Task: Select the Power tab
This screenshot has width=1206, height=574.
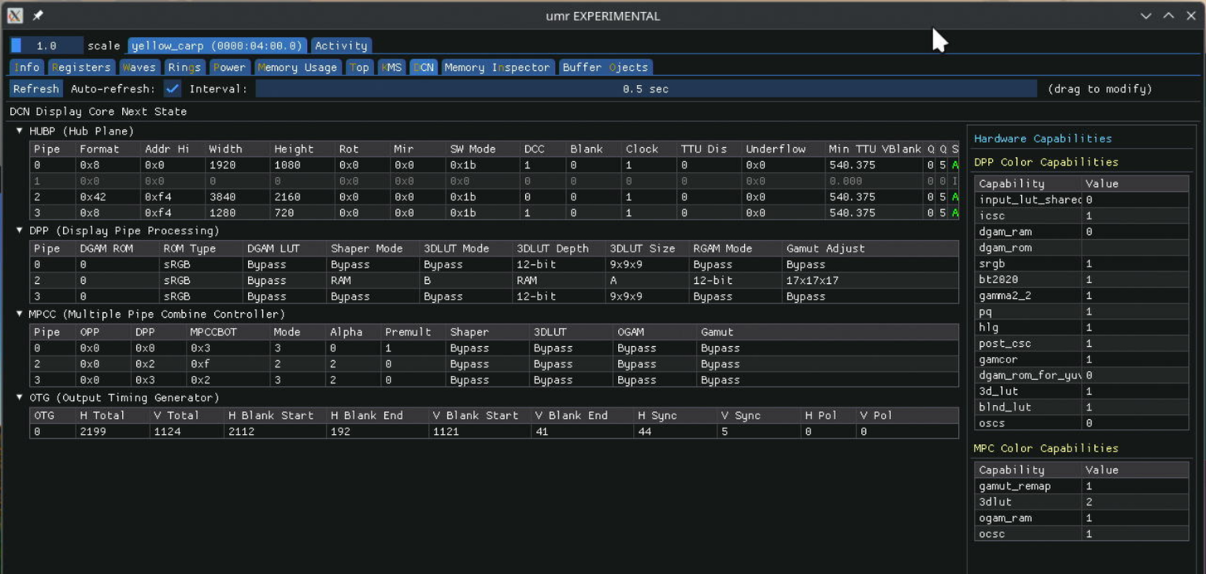Action: tap(229, 68)
